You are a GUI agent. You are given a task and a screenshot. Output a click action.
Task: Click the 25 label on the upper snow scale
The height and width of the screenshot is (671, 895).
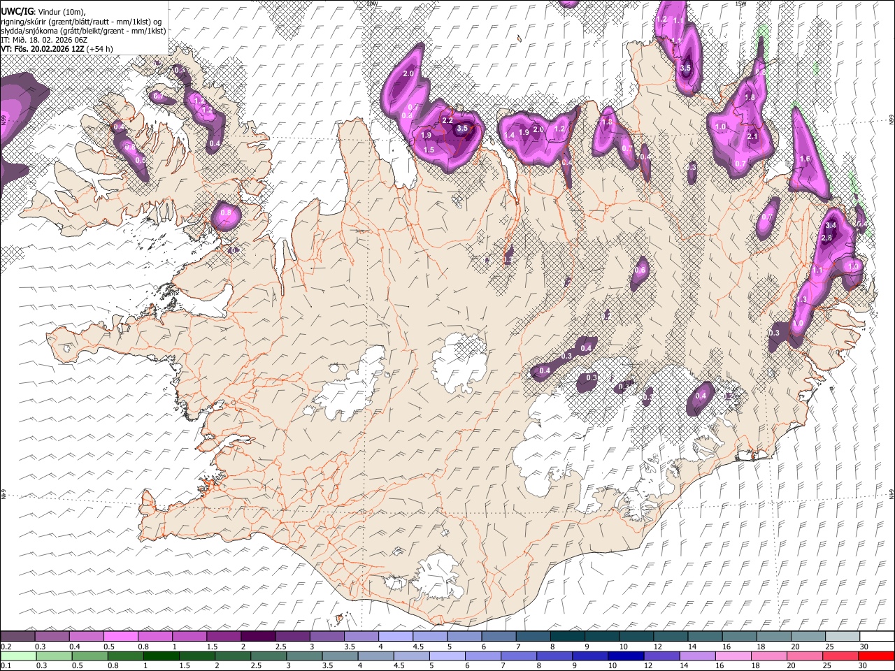[829, 647]
